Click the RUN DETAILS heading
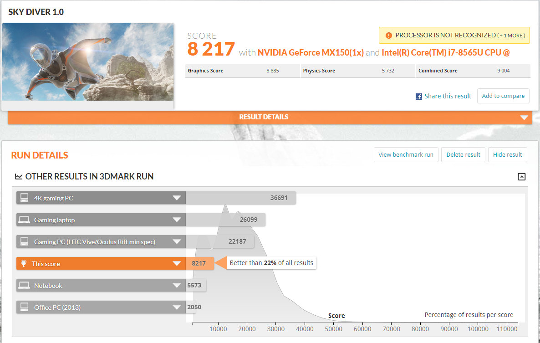This screenshot has height=343, width=540. pos(40,155)
